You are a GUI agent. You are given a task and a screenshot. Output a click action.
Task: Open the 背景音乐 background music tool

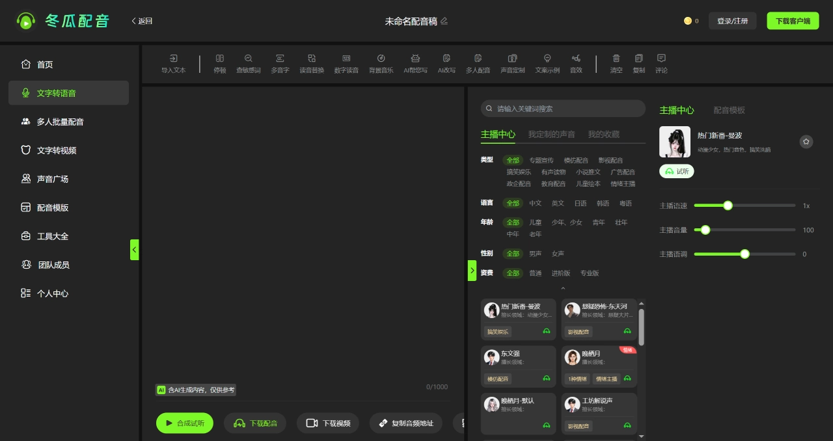point(381,64)
